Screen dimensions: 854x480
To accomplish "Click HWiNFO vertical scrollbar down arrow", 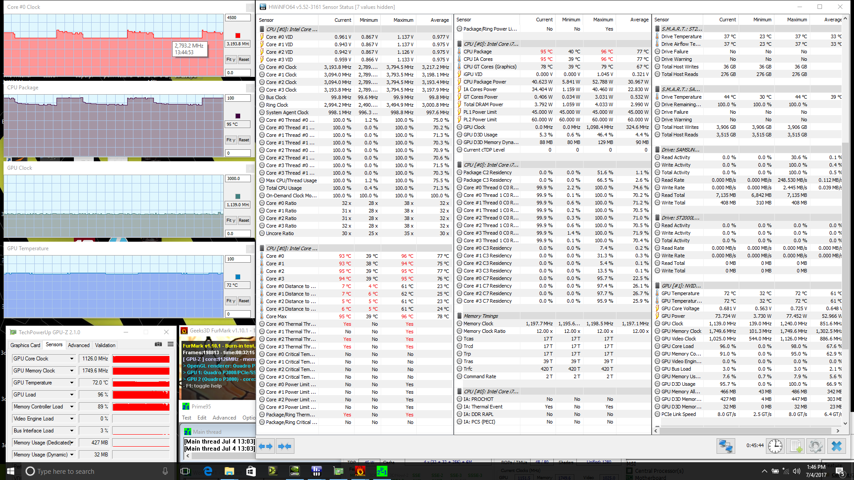I will (846, 424).
